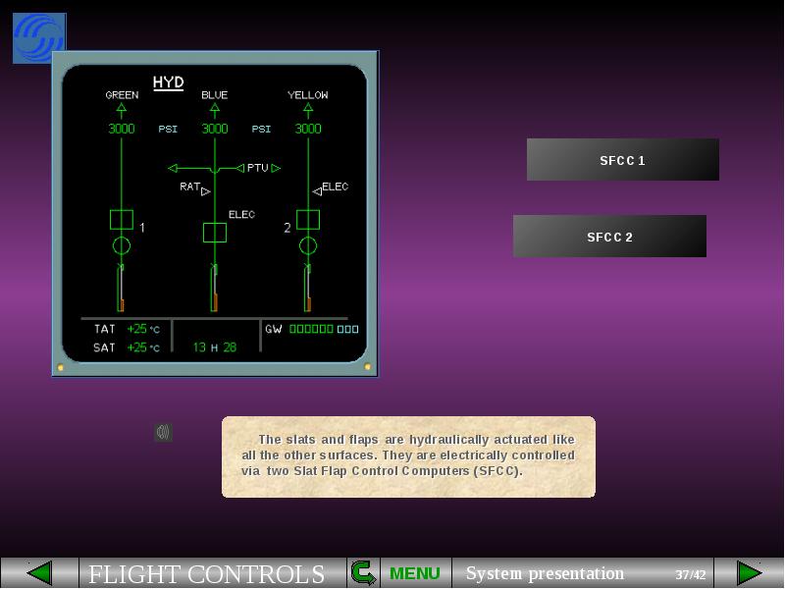The width and height of the screenshot is (785, 589).
Task: Click the PTU label on HYD display
Action: click(256, 168)
